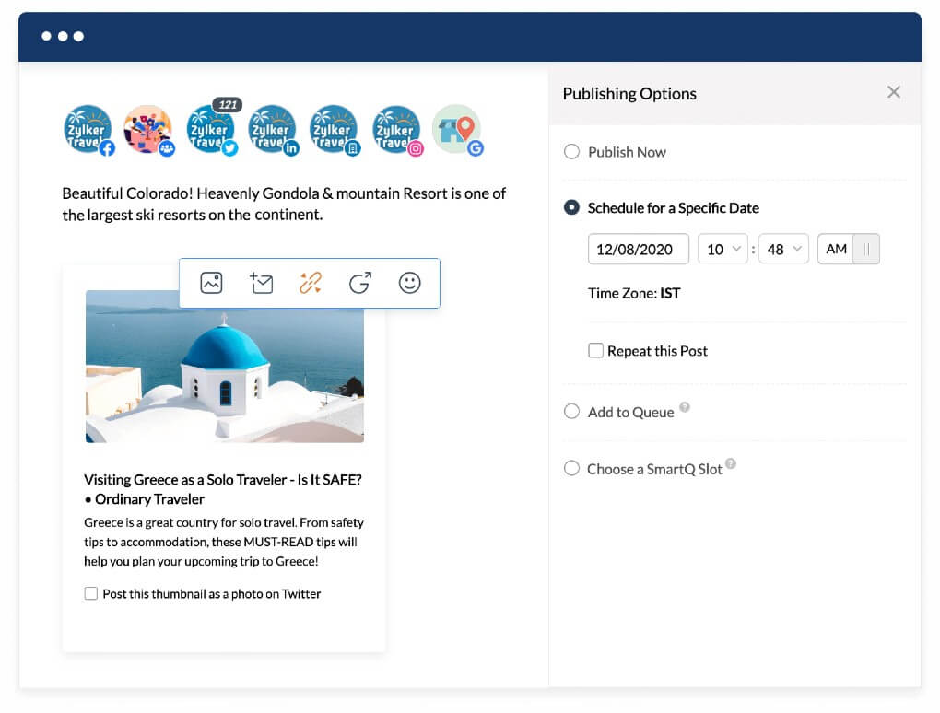This screenshot has height=713, width=940.
Task: Open the image attachment tool
Action: pyautogui.click(x=211, y=283)
